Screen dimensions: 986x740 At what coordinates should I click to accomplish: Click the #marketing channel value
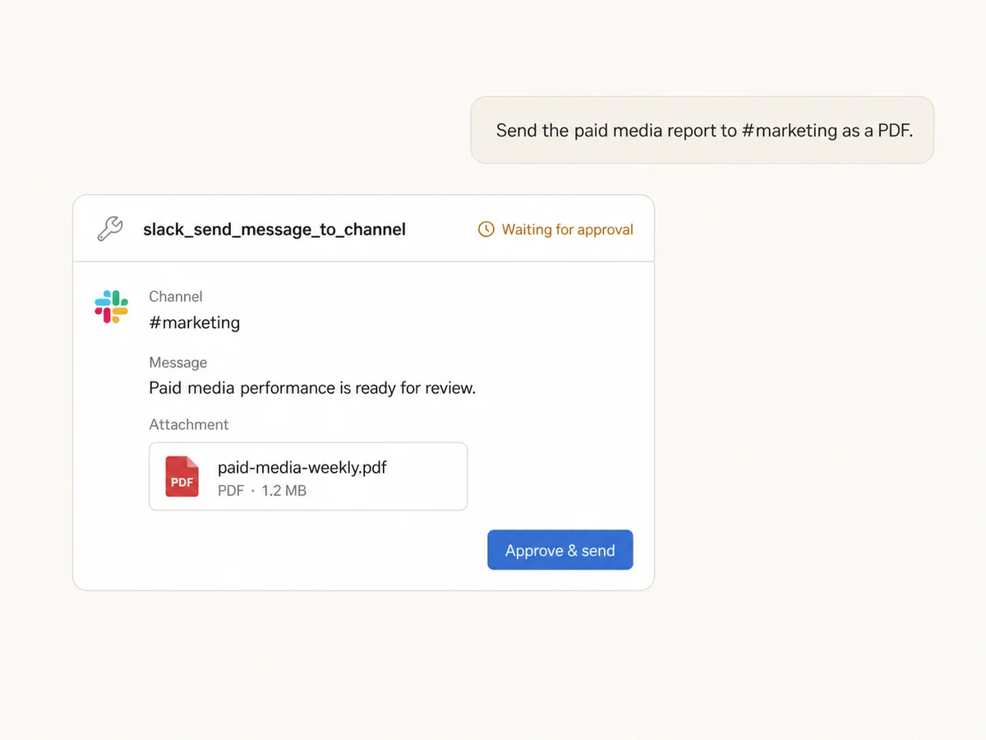click(195, 322)
